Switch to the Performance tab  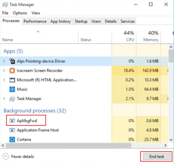point(35,21)
